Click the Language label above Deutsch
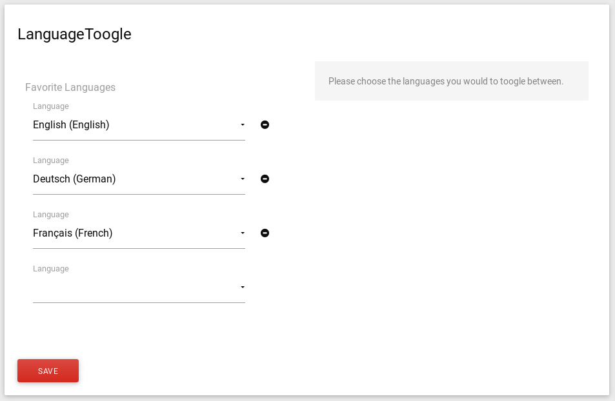 click(51, 161)
